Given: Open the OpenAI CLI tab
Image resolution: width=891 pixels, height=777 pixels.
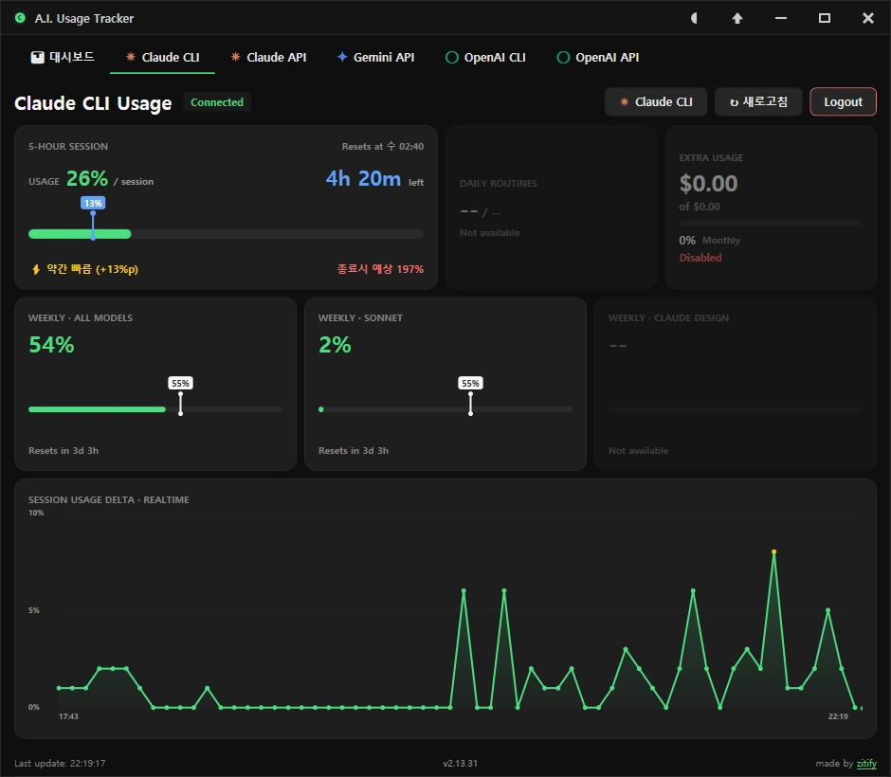Looking at the screenshot, I should pyautogui.click(x=486, y=58).
